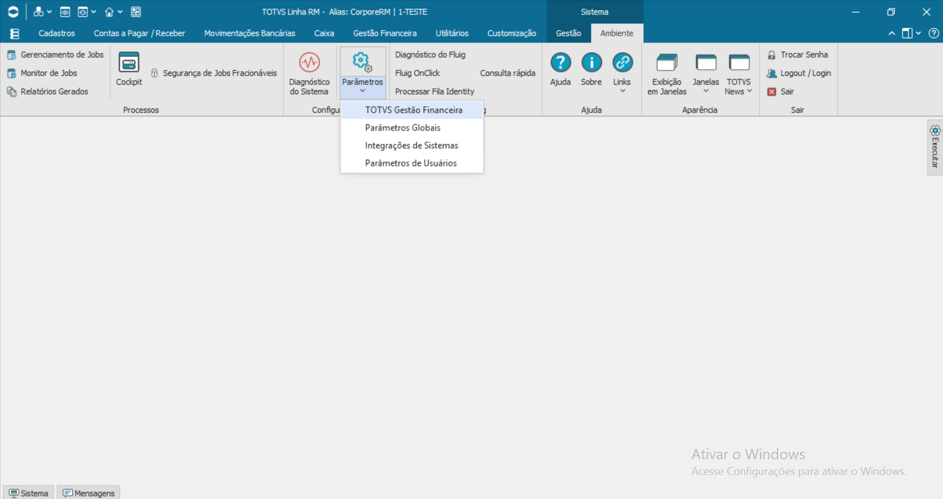Image resolution: width=943 pixels, height=499 pixels.
Task: Open the Executar side panel
Action: (935, 147)
